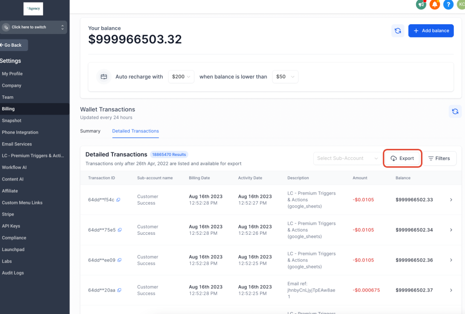Click the blue help question mark icon
465x314 pixels.
click(x=448, y=4)
